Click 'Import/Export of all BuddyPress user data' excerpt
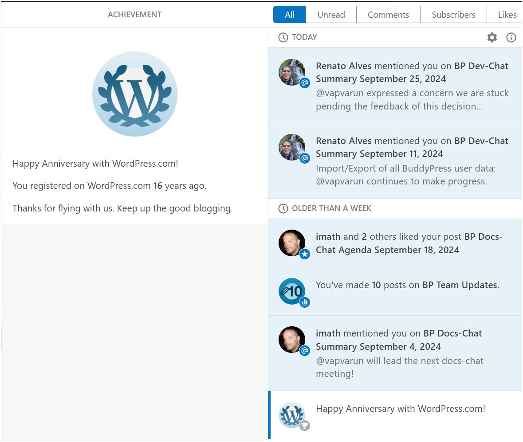Viewport: 523px width, 442px height. pos(405,175)
